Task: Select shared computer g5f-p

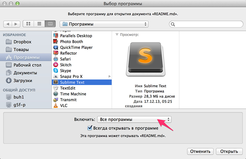Action: click(x=26, y=105)
